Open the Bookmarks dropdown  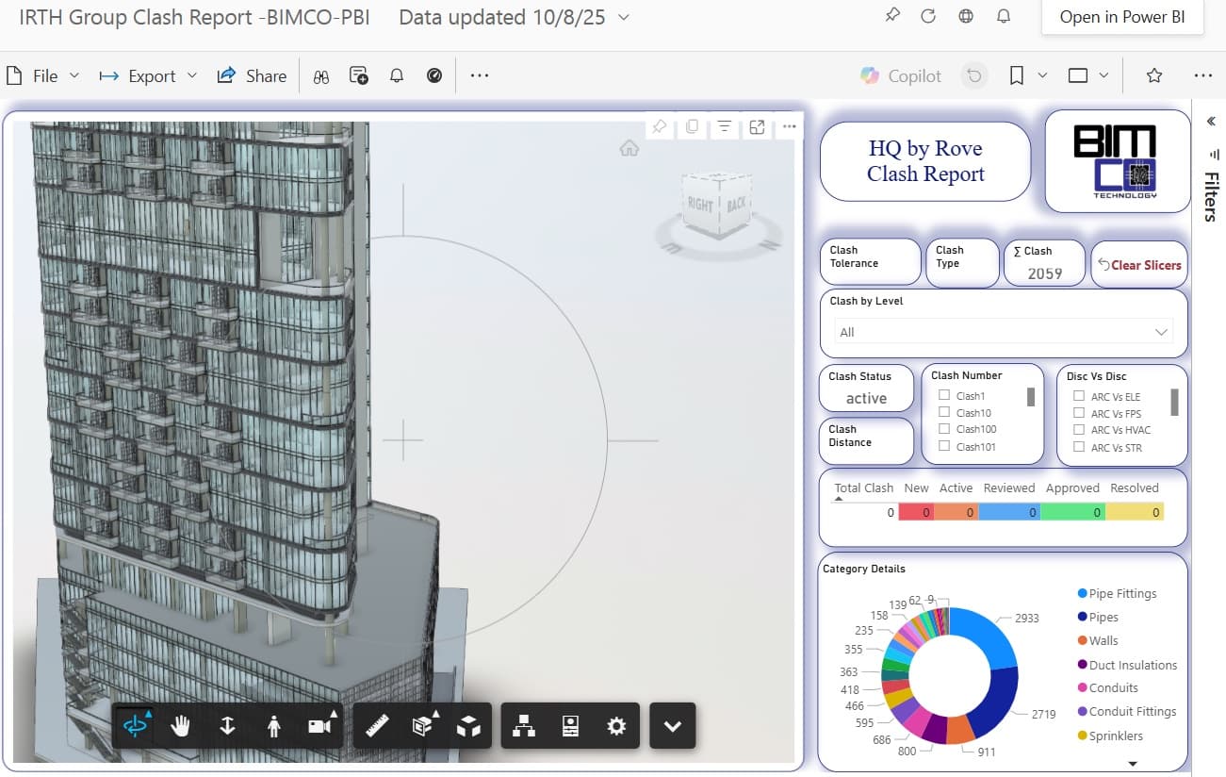click(x=1028, y=75)
